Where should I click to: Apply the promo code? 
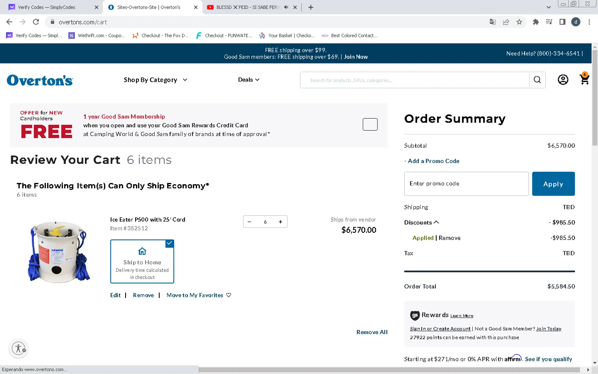(x=553, y=184)
